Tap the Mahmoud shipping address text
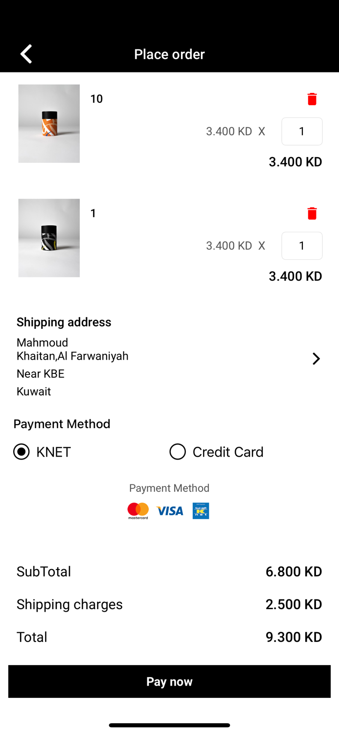Image resolution: width=339 pixels, height=734 pixels. click(x=43, y=342)
